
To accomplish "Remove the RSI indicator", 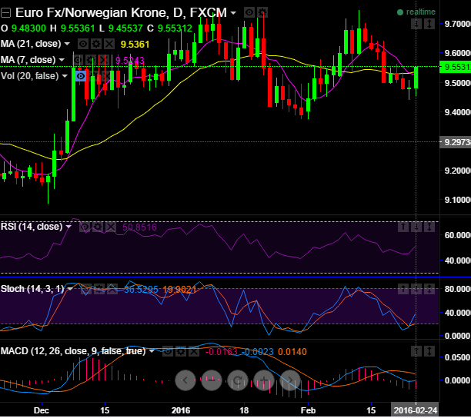I will (x=111, y=227).
